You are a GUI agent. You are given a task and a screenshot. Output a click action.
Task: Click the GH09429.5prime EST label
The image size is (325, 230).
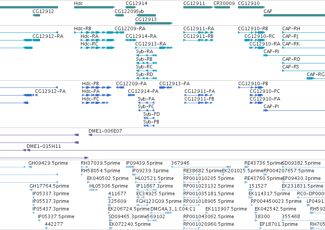click(48, 163)
